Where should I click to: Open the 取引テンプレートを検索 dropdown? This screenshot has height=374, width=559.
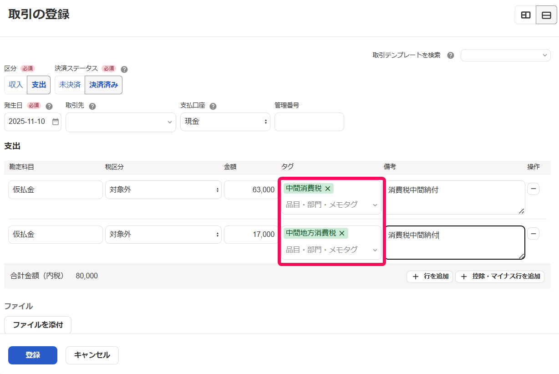click(x=506, y=55)
